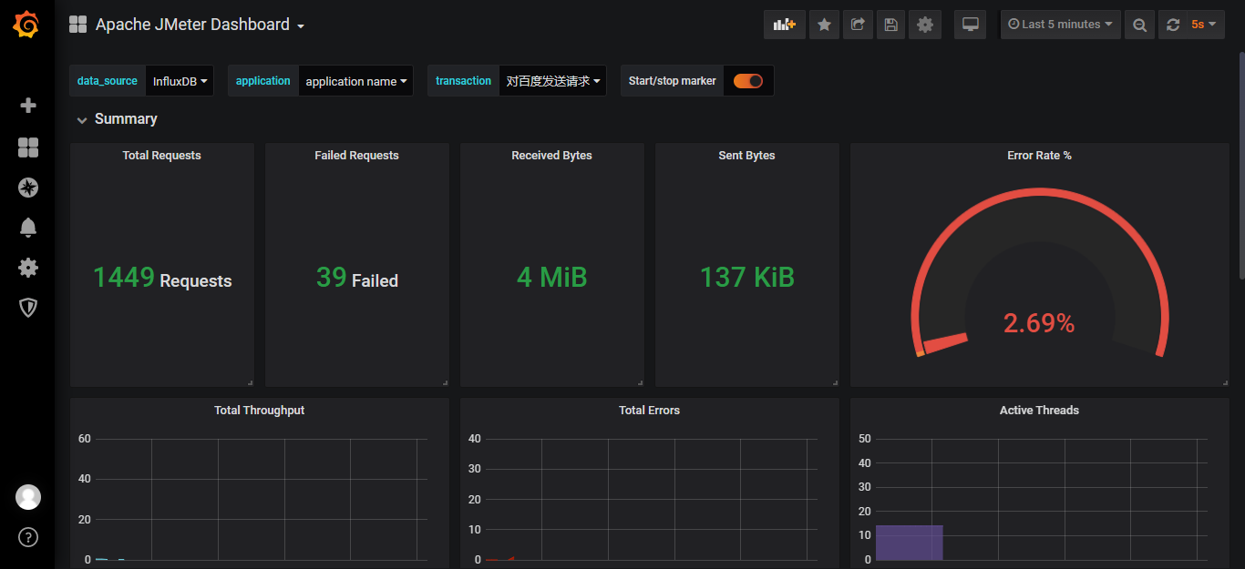
Task: Click the transaction variable label
Action: (463, 81)
